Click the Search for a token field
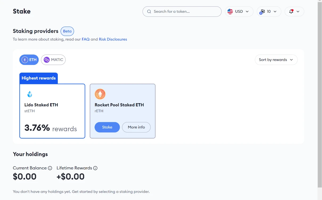This screenshot has width=322, height=200. (x=184, y=12)
